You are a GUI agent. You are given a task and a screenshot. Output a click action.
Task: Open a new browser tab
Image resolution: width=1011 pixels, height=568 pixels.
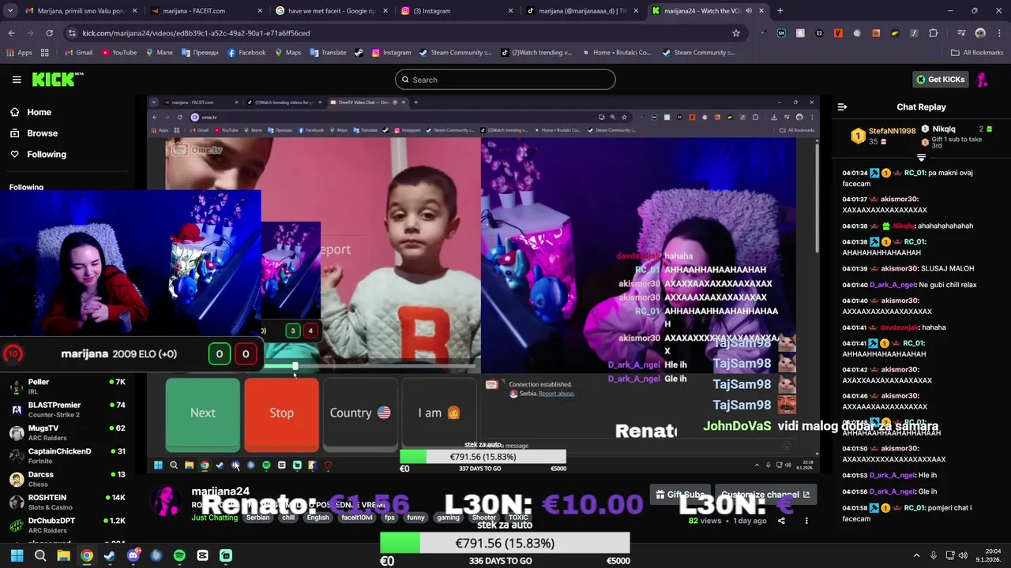pyautogui.click(x=780, y=11)
